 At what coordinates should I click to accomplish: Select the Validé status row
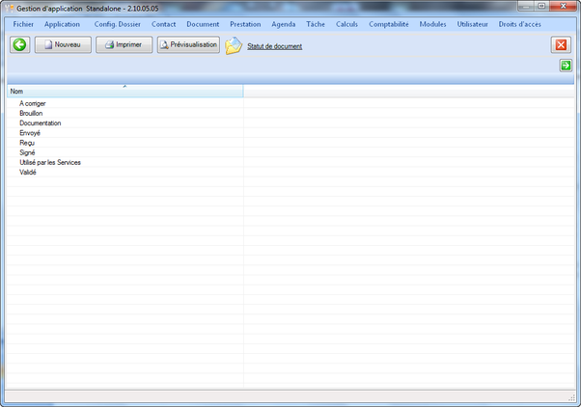click(29, 173)
